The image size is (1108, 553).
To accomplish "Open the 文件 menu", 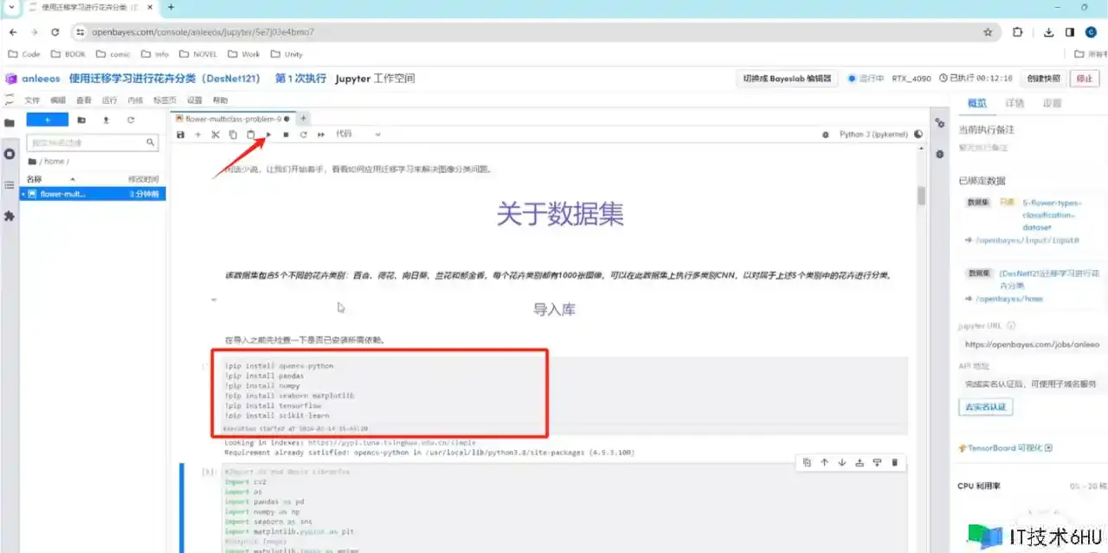I will (32, 100).
